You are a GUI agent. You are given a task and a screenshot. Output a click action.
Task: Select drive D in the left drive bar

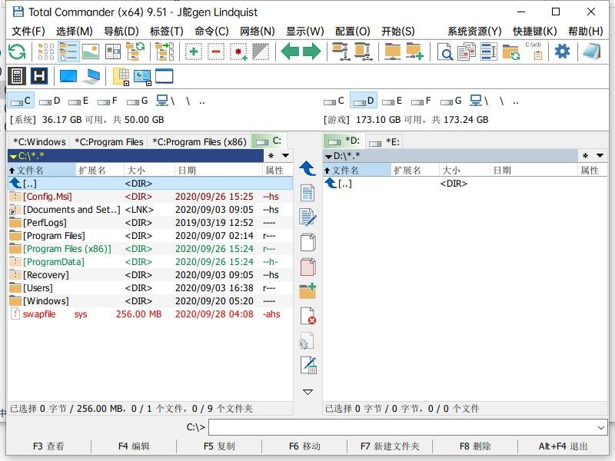coord(50,101)
